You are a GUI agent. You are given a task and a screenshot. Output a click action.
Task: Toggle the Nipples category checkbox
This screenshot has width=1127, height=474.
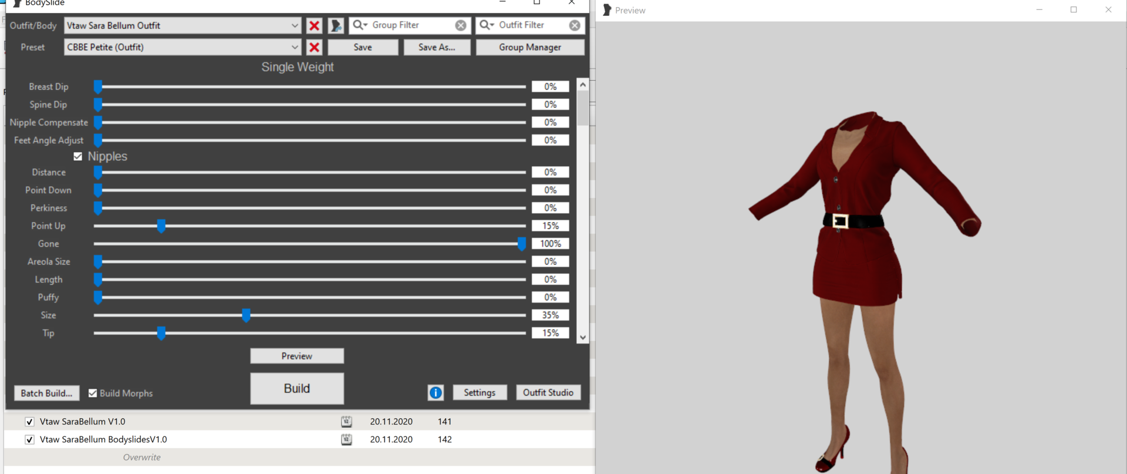pos(77,156)
